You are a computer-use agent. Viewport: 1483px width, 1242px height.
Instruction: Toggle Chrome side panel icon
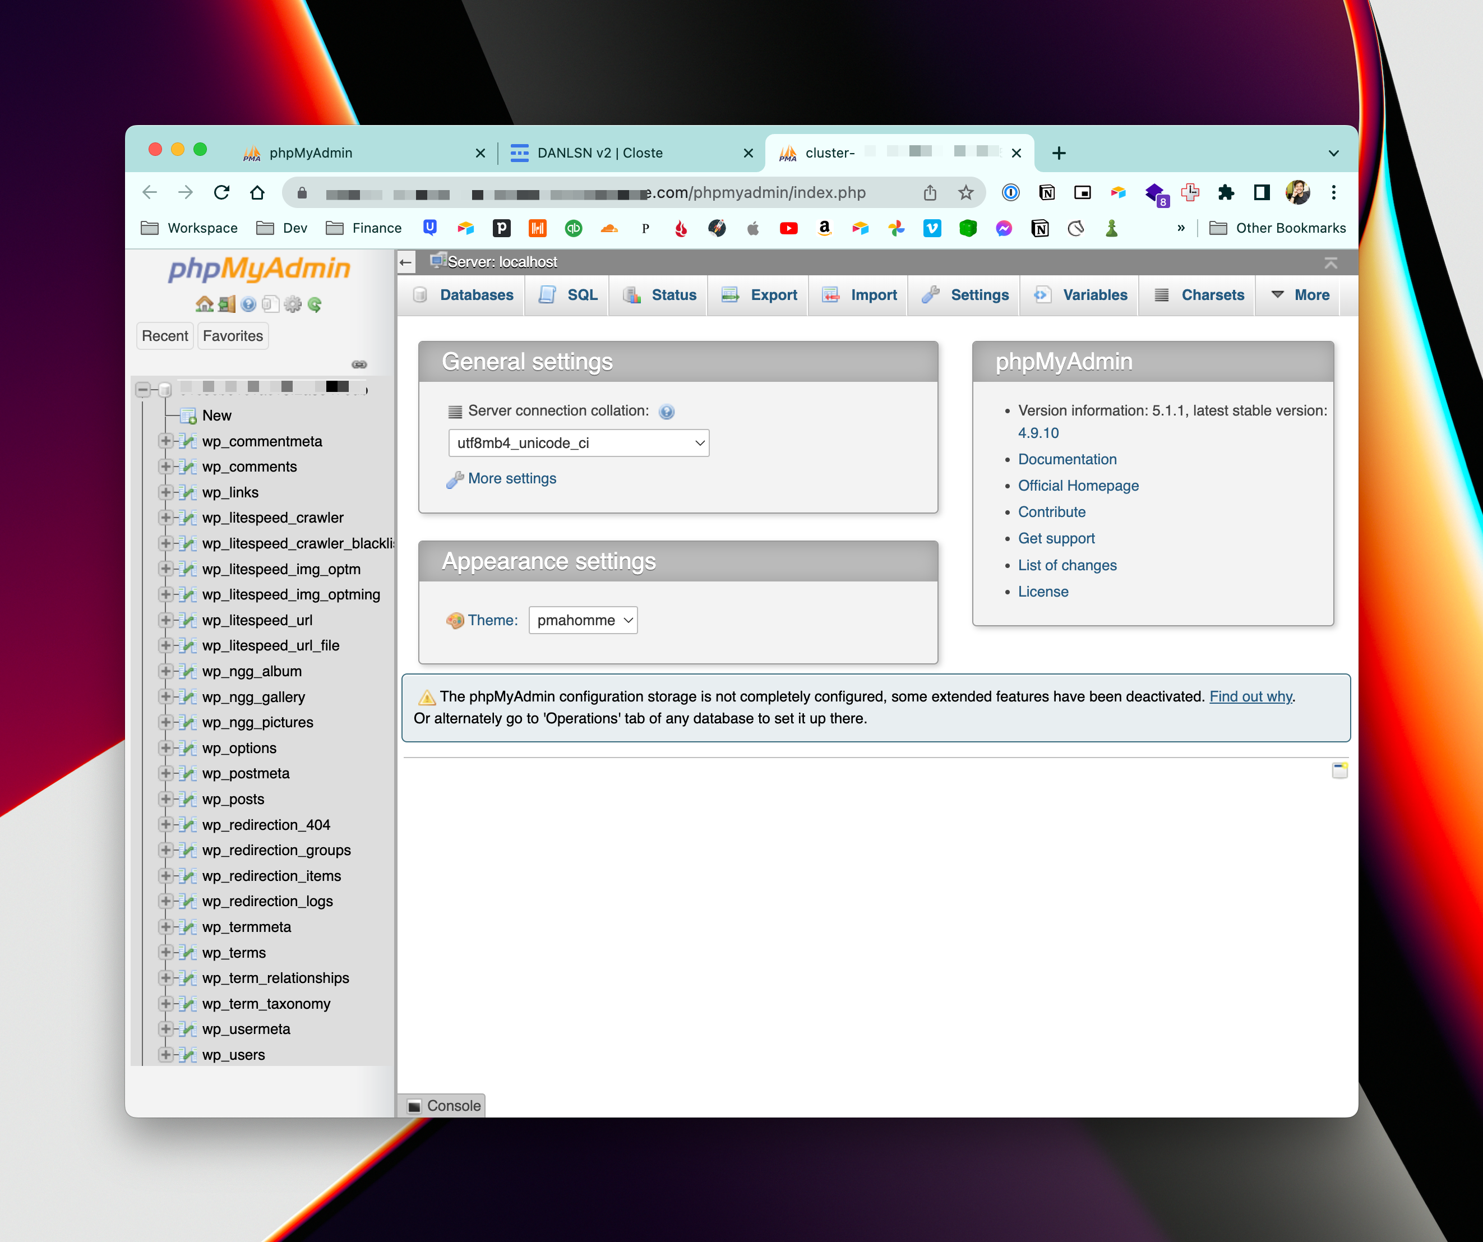click(x=1262, y=193)
